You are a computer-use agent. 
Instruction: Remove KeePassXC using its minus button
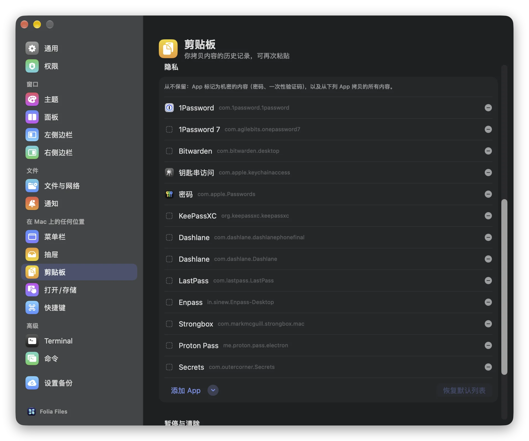click(488, 216)
